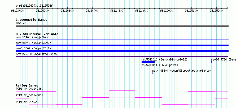Screen dimensions: 236x108
Task: Click ruler position 98124500
Action: coord(42,11)
